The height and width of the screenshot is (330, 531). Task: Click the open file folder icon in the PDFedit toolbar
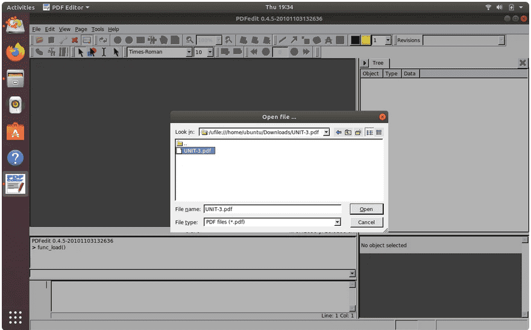point(40,40)
